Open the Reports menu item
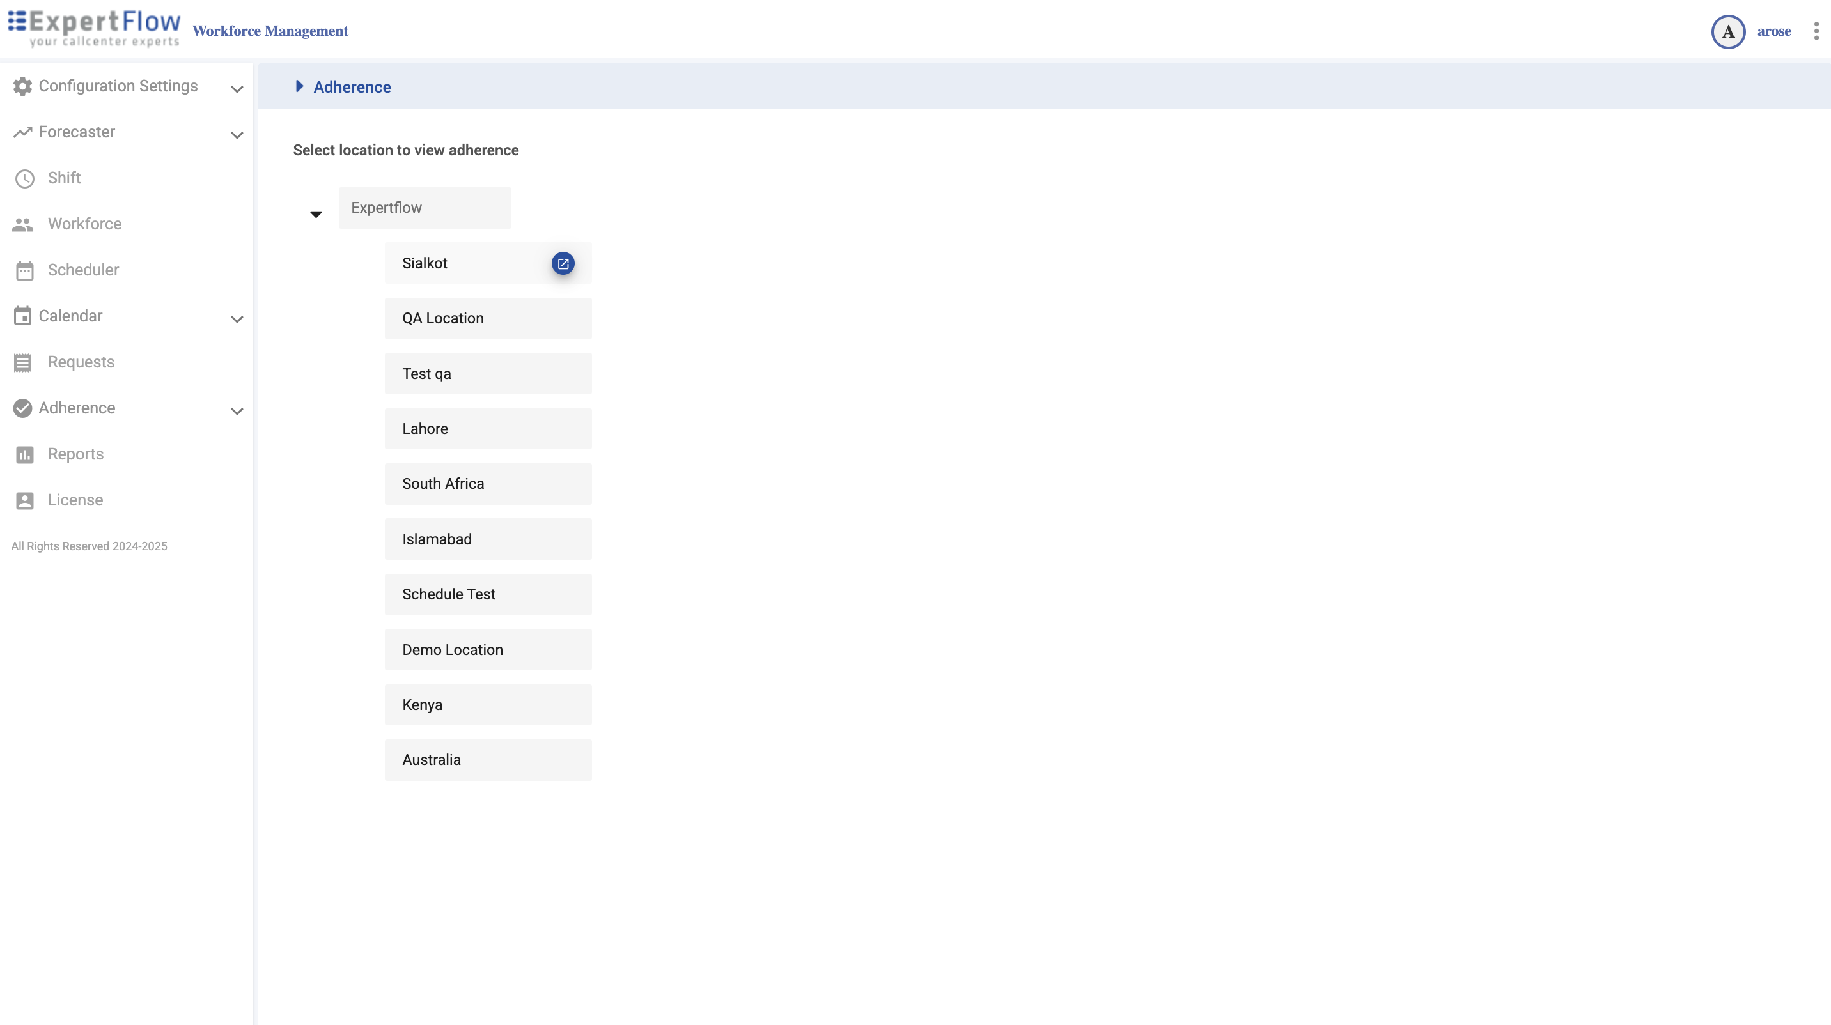 coord(75,454)
